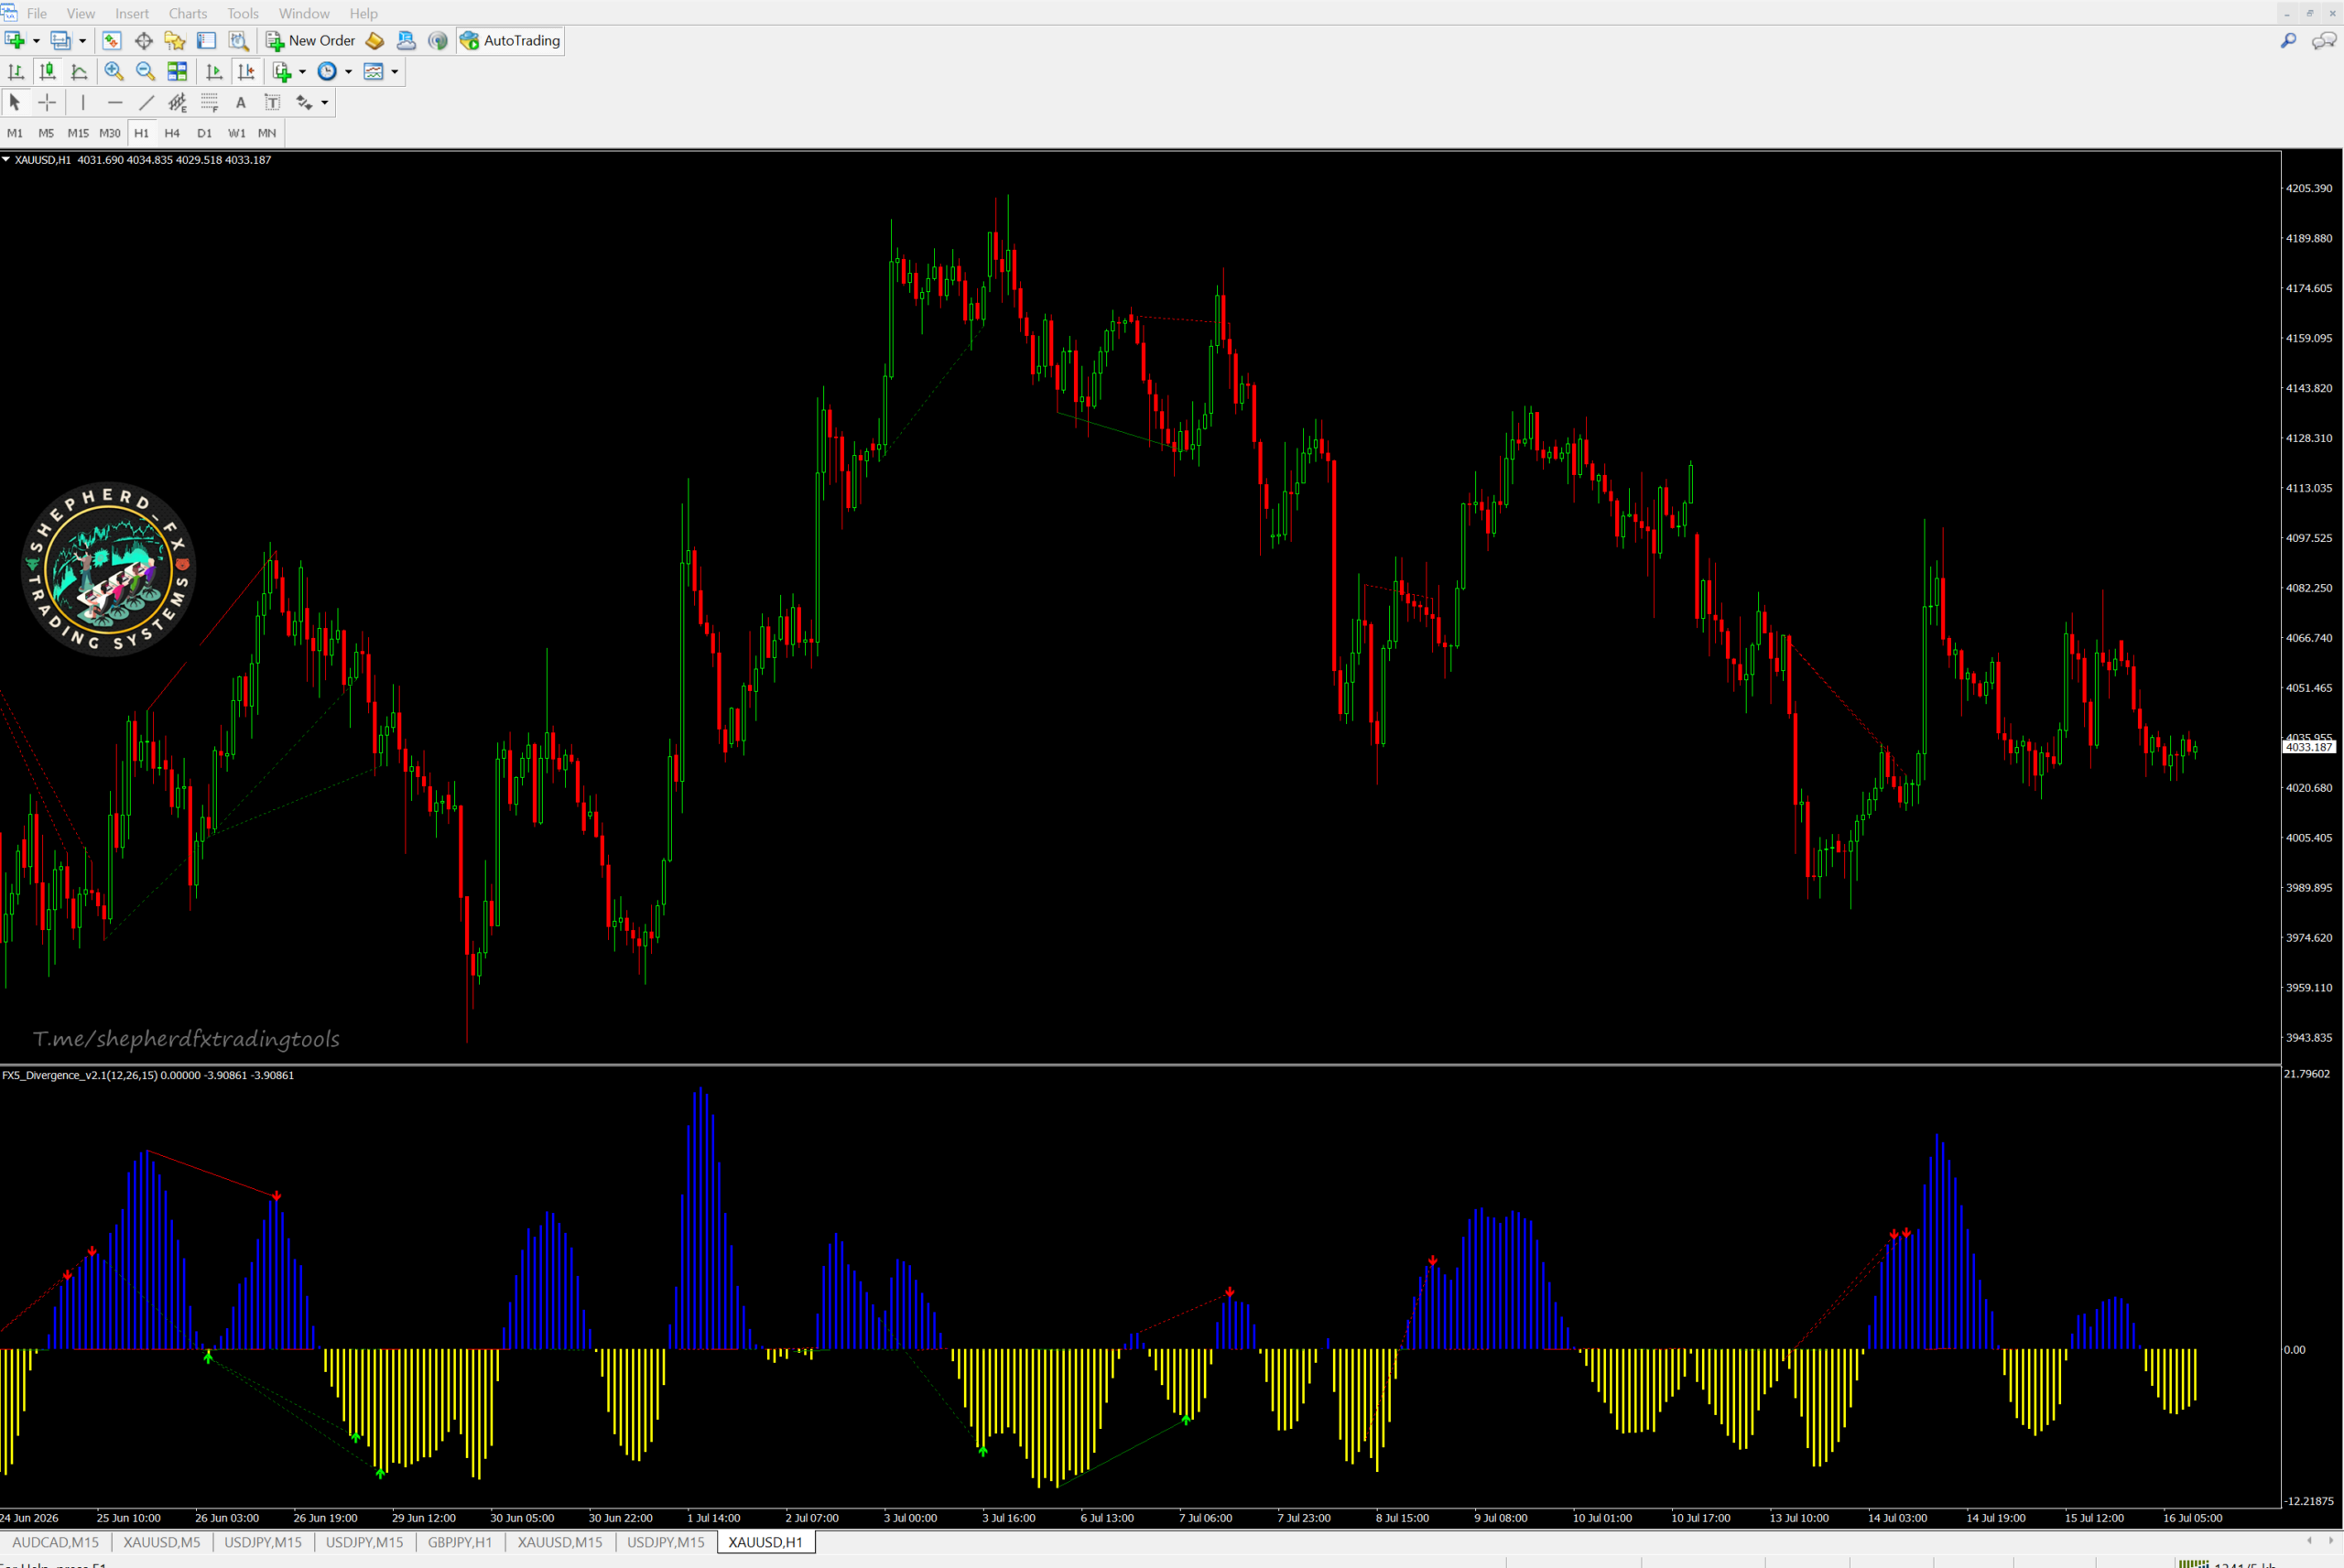Open the search magnifier in top right
The height and width of the screenshot is (1568, 2344).
tap(2287, 40)
